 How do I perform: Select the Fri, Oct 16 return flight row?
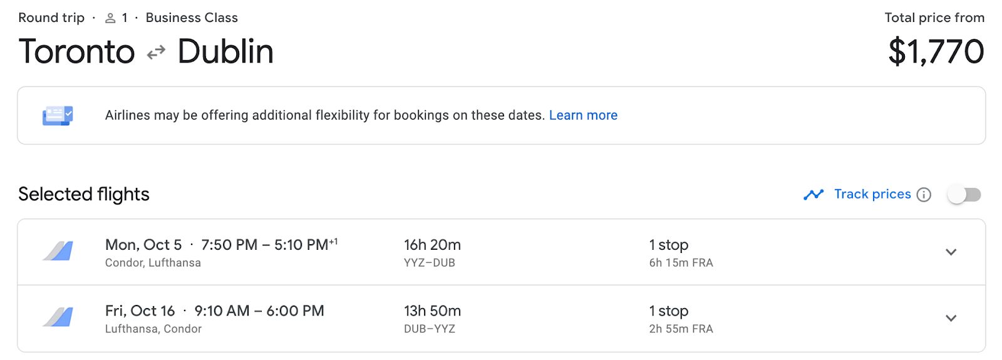501,318
